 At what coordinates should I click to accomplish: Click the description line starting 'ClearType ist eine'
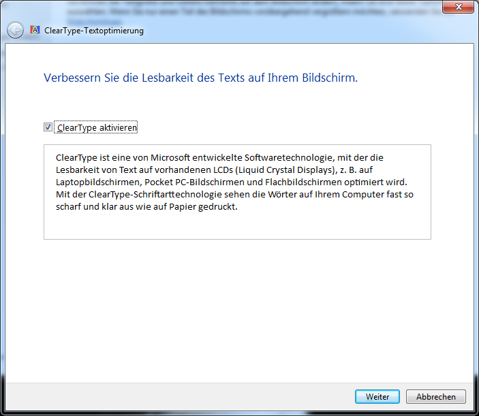pos(219,157)
